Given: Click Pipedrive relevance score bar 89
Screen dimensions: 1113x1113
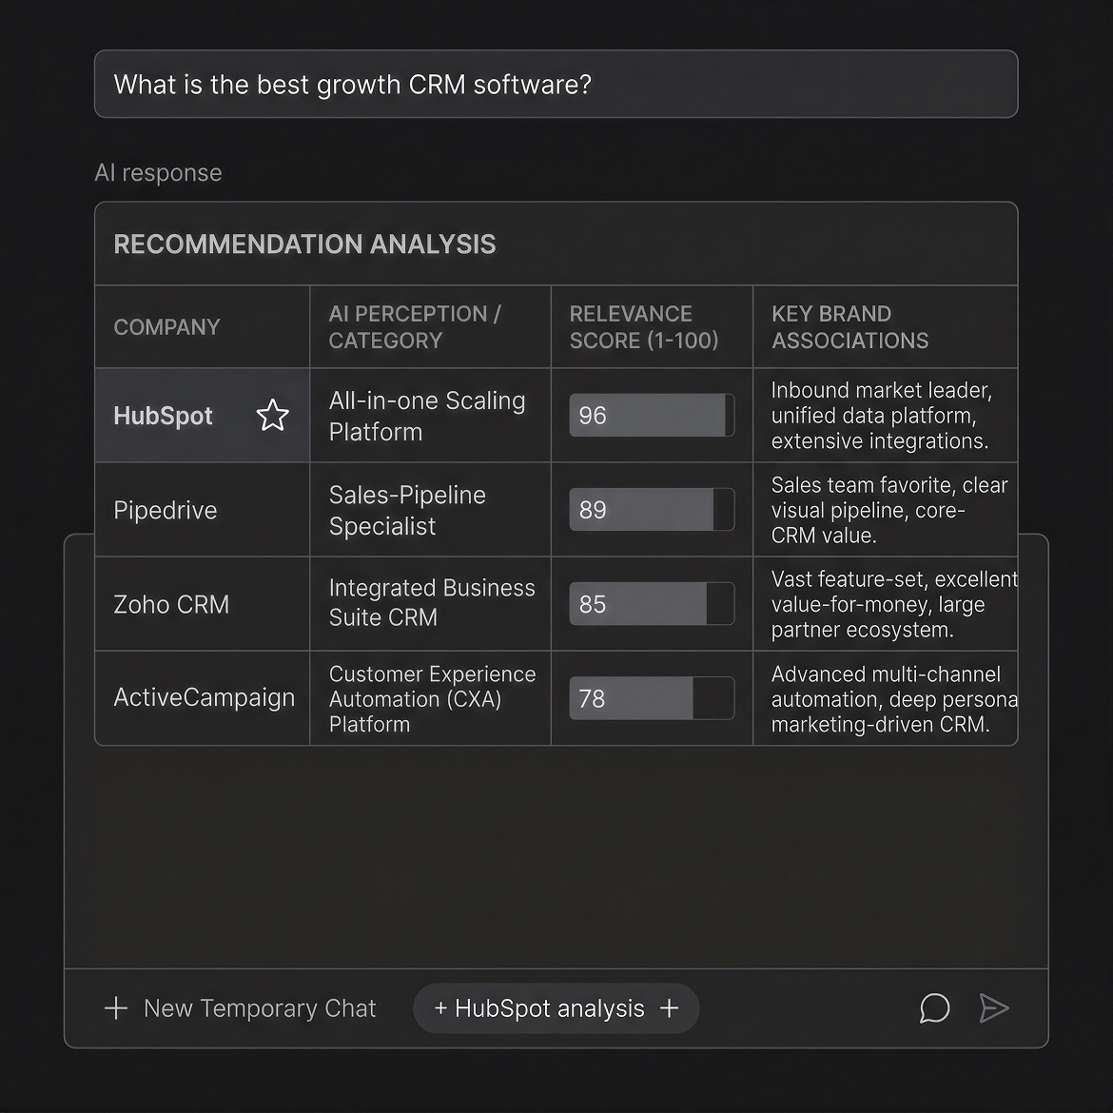Looking at the screenshot, I should [652, 510].
